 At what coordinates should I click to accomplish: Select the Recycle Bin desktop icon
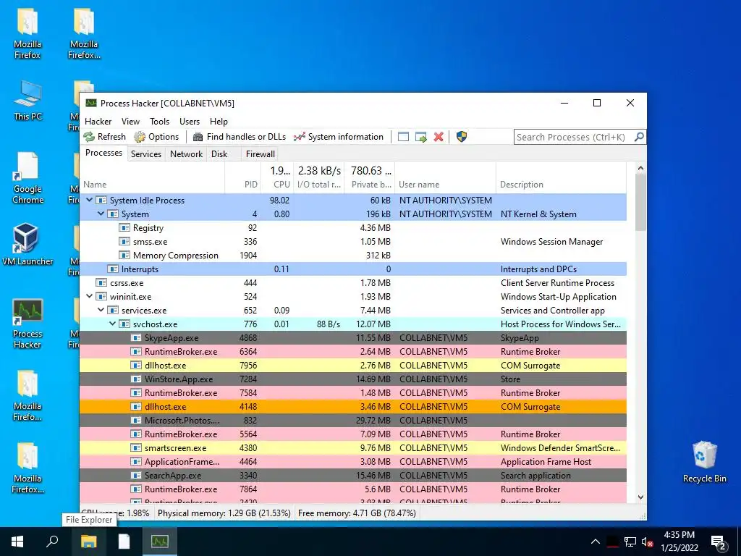pyautogui.click(x=704, y=462)
